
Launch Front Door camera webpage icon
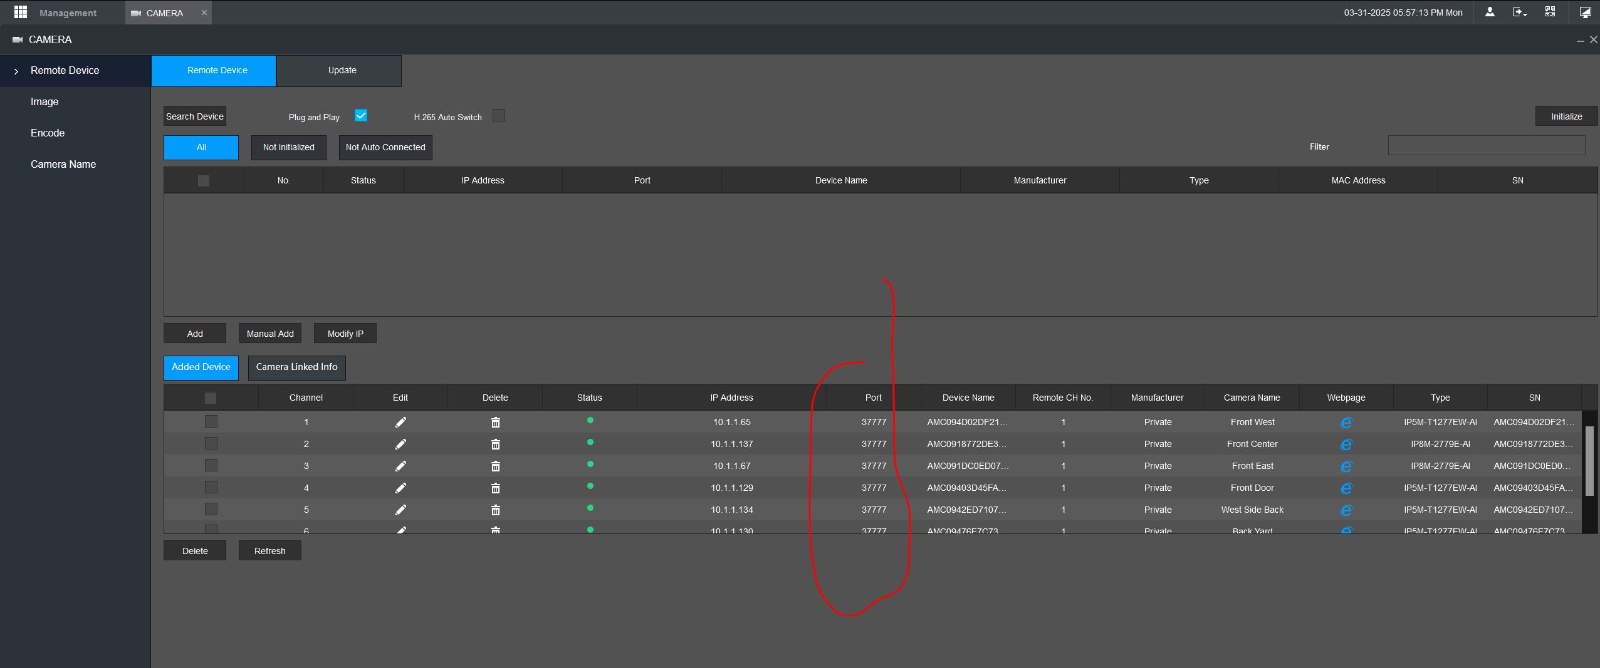pyautogui.click(x=1346, y=489)
